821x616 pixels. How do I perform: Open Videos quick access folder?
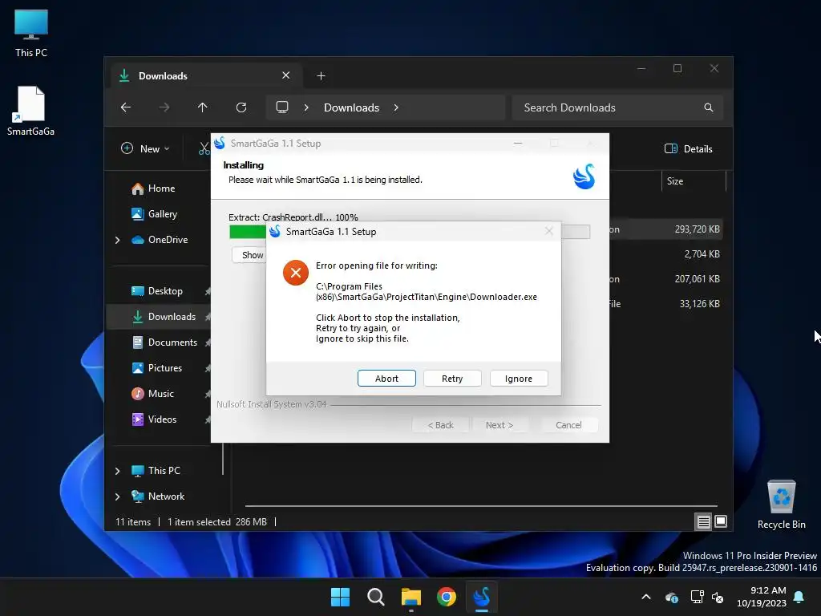click(154, 419)
